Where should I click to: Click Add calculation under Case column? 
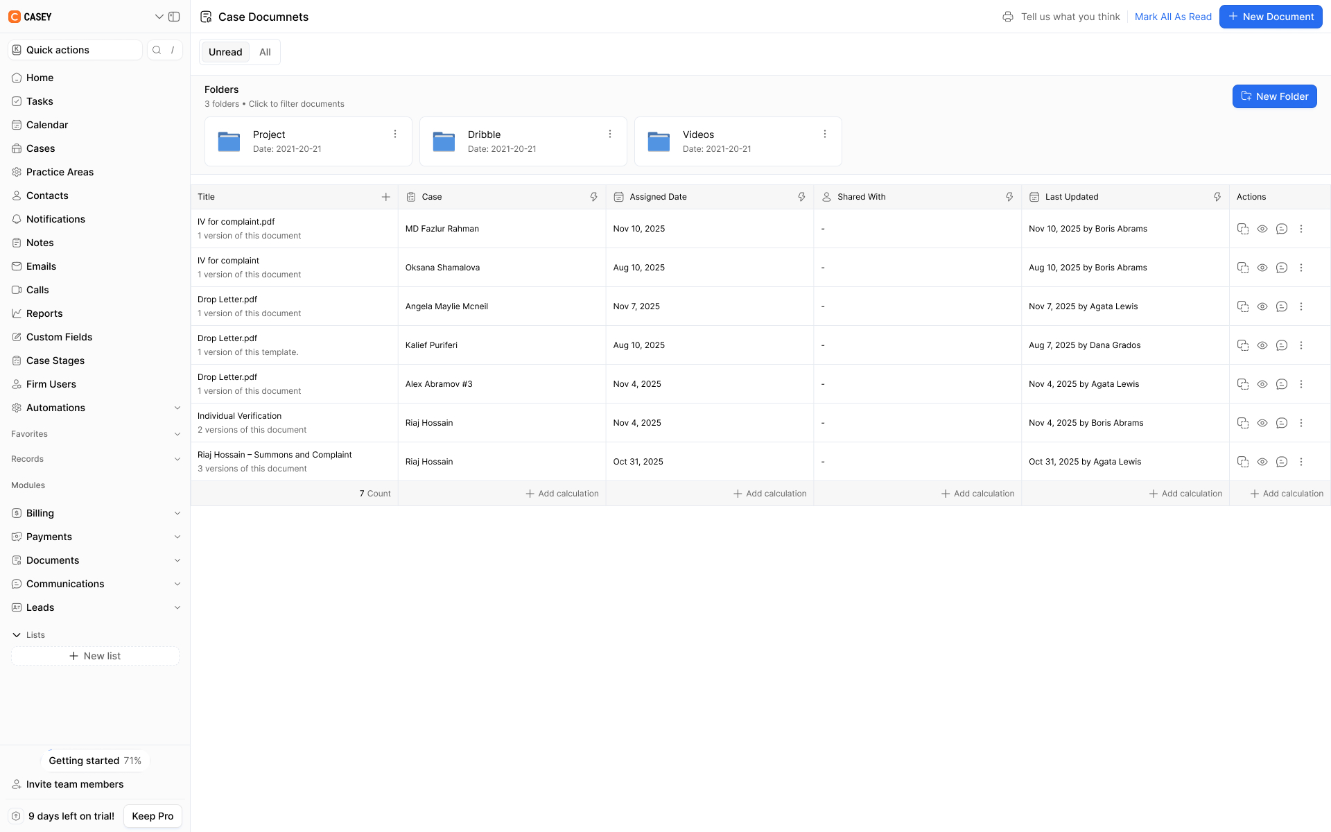(562, 494)
